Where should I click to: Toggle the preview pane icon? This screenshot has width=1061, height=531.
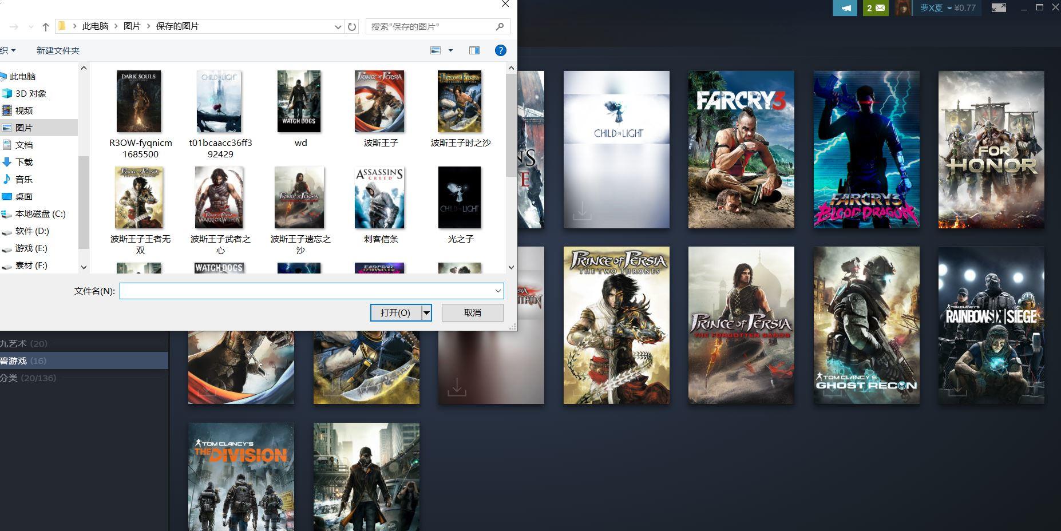coord(474,50)
